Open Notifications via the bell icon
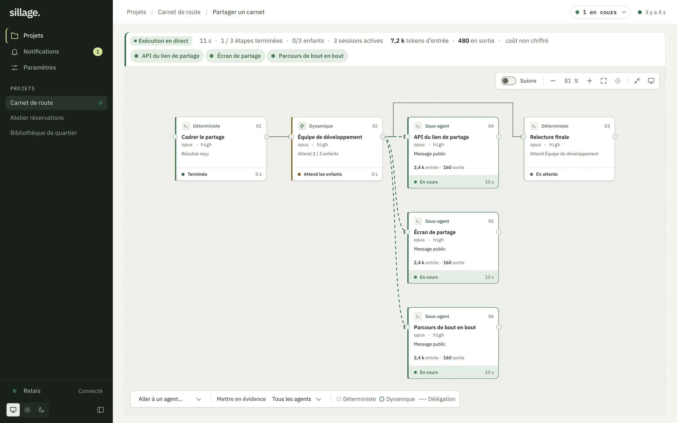Screen dimensions: 677x423 [14, 52]
